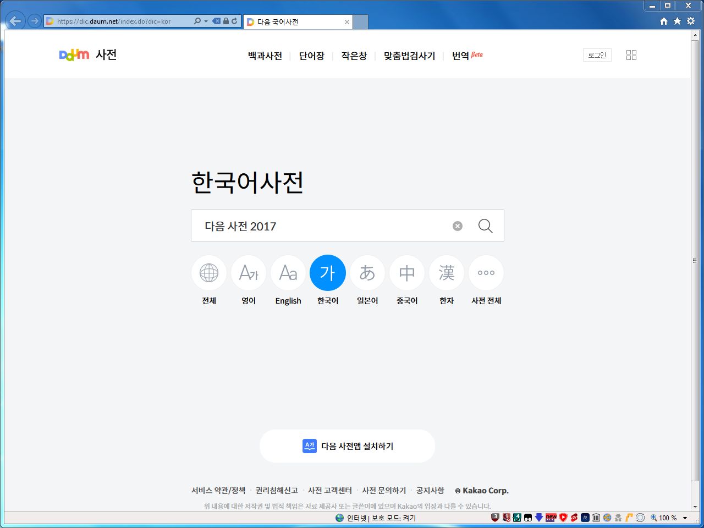Click the address bar URL text
The width and height of the screenshot is (704, 528).
pyautogui.click(x=114, y=21)
